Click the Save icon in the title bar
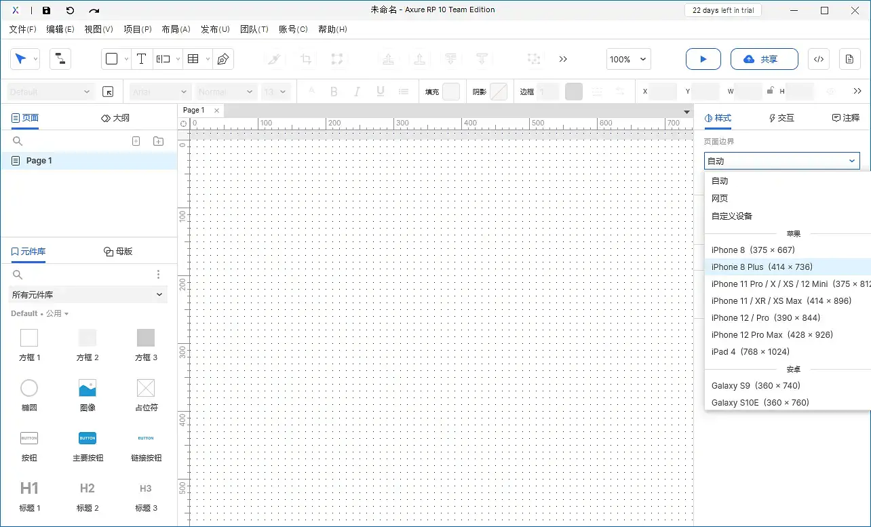The image size is (871, 527). click(46, 10)
